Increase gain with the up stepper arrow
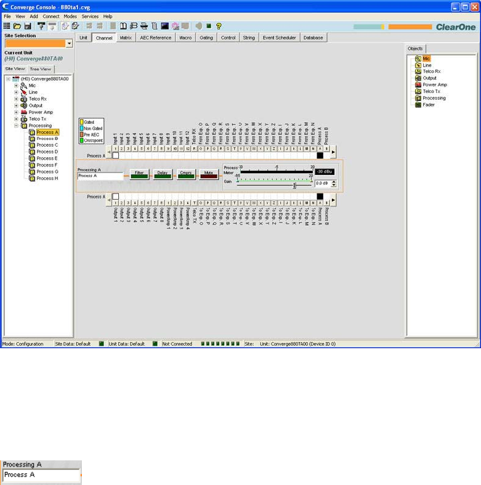 pyautogui.click(x=334, y=182)
